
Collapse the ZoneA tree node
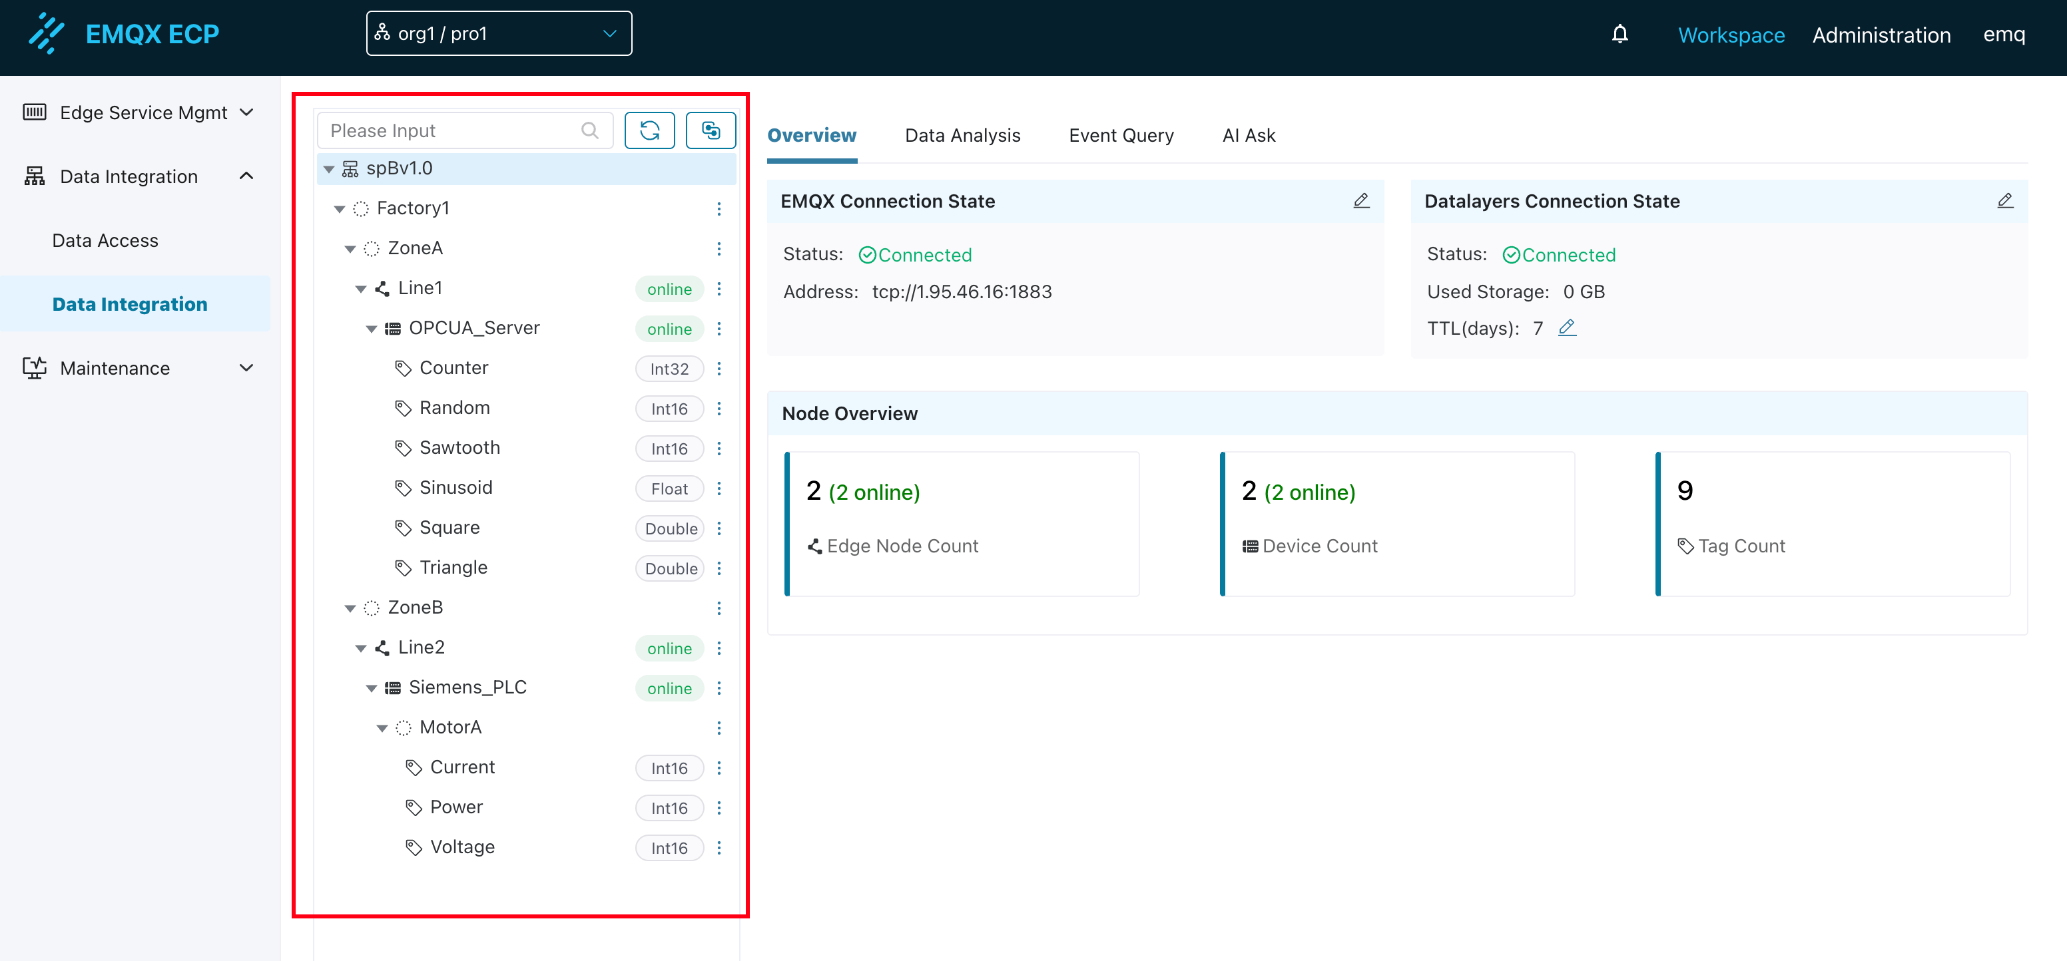pyautogui.click(x=350, y=249)
